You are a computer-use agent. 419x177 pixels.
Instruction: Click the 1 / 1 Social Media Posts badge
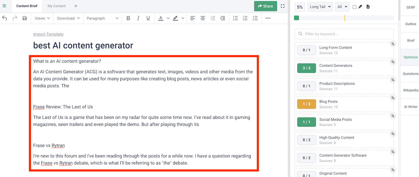306,122
